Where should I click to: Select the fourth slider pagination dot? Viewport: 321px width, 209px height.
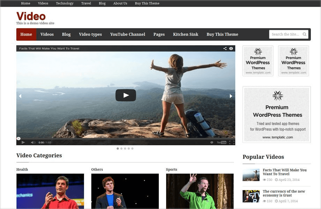[x=129, y=148]
